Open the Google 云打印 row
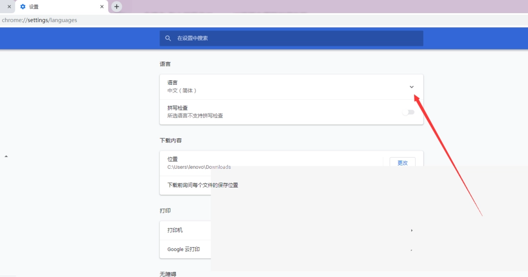This screenshot has height=277, width=528. point(291,250)
